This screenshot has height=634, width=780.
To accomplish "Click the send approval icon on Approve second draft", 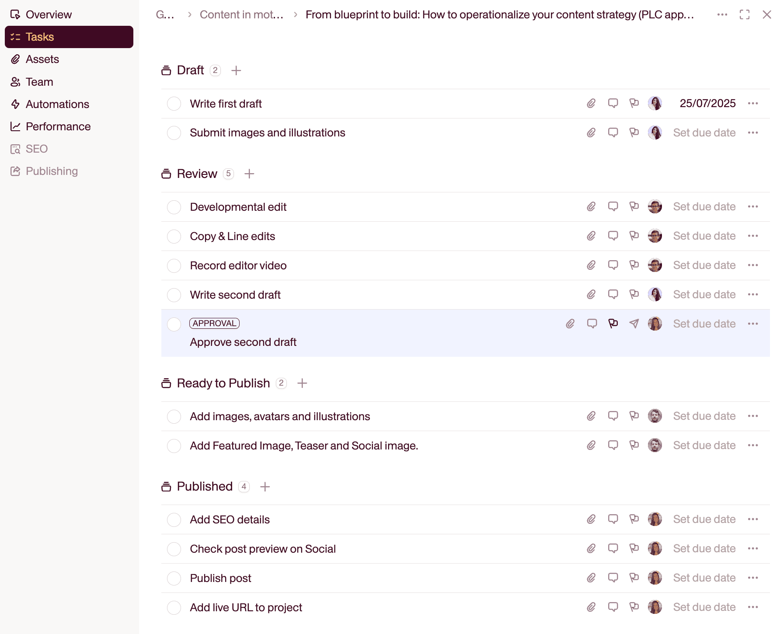I will point(634,324).
